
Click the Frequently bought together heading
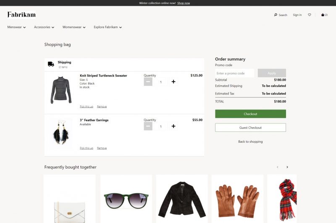point(70,167)
